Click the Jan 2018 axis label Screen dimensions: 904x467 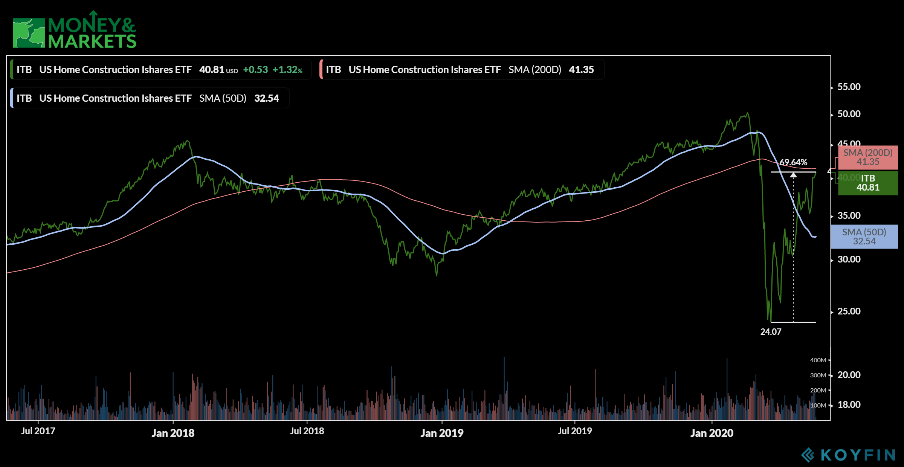click(x=173, y=433)
